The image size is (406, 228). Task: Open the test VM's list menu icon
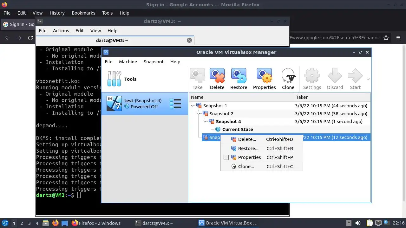click(x=175, y=104)
